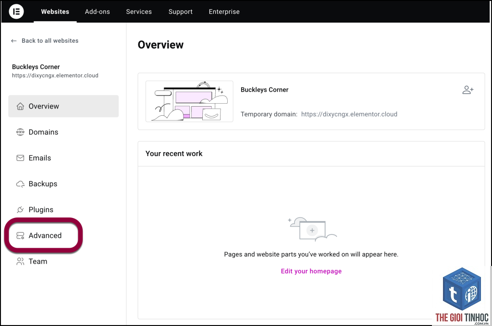Click Edit your homepage link

pos(311,271)
